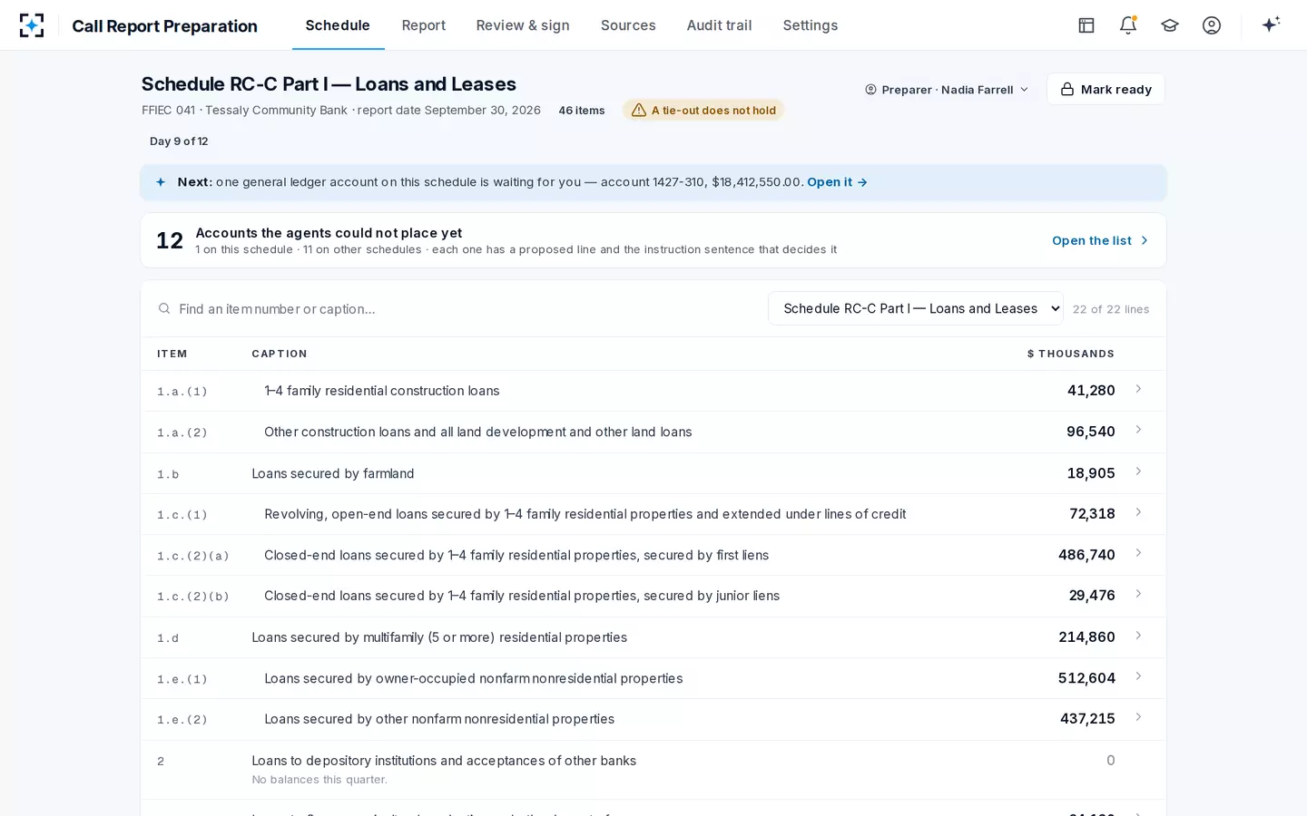Go to the Review & sign tab
The height and width of the screenshot is (816, 1307).
point(523,25)
